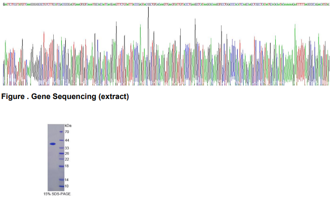Click the nucleotide sequence text above the chromatogram
The width and height of the screenshot is (332, 199).
tap(166, 4)
